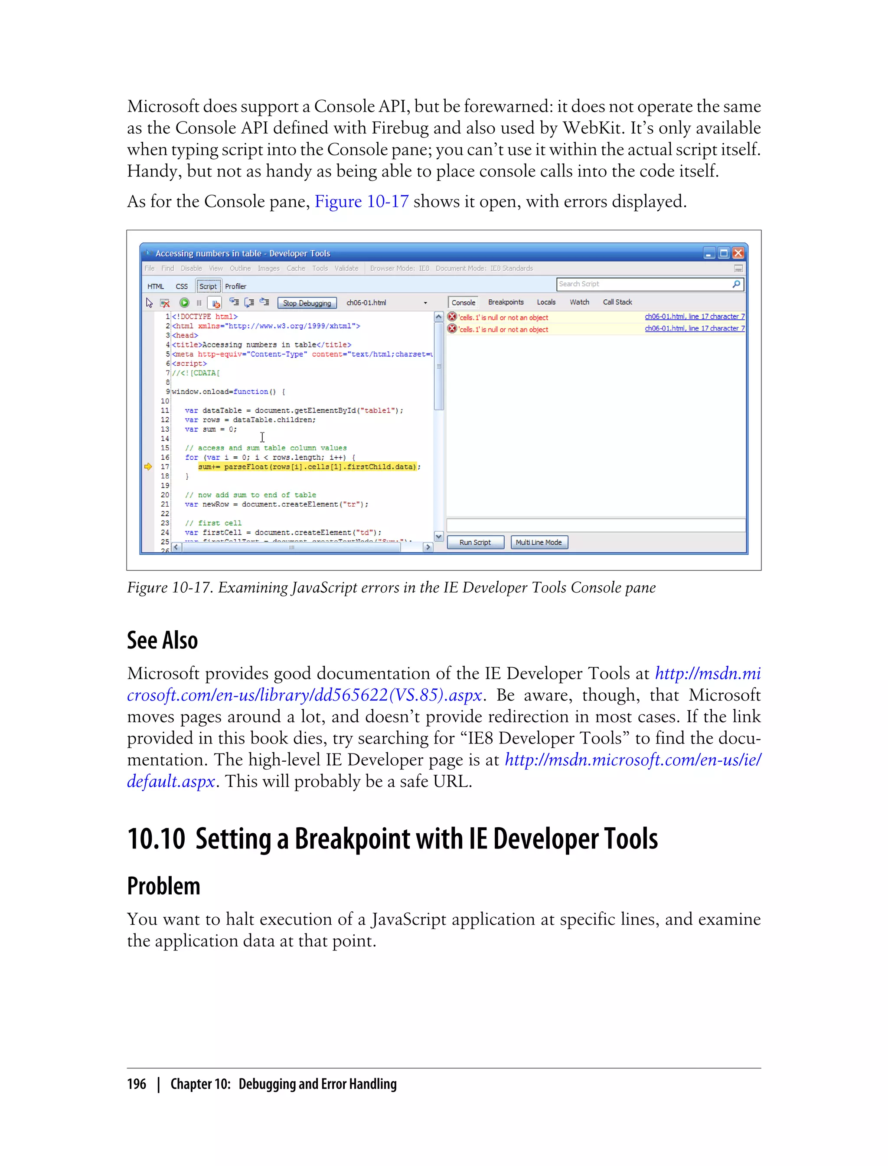Screen dimensions: 888x1166
Task: Switch to the Breakpoints tab
Action: 506,302
